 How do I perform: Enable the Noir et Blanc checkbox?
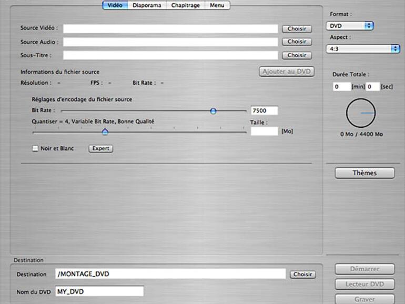coord(35,148)
